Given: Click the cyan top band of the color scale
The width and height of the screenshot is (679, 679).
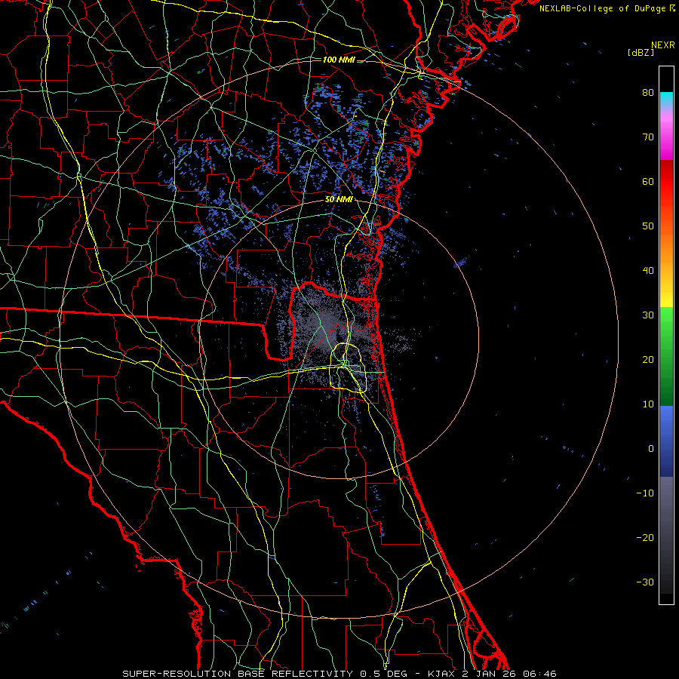Looking at the screenshot, I should click(666, 99).
